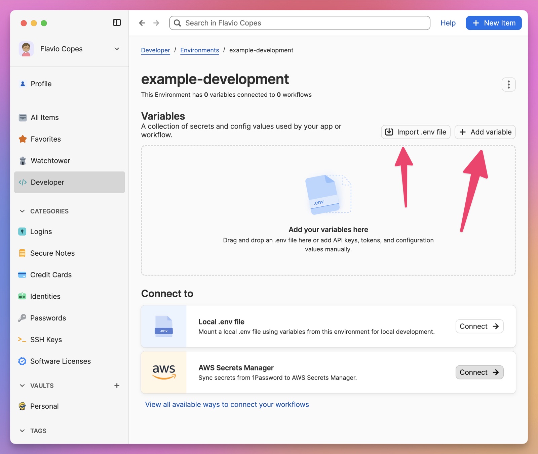Open the Developer breadcrumb link

155,50
